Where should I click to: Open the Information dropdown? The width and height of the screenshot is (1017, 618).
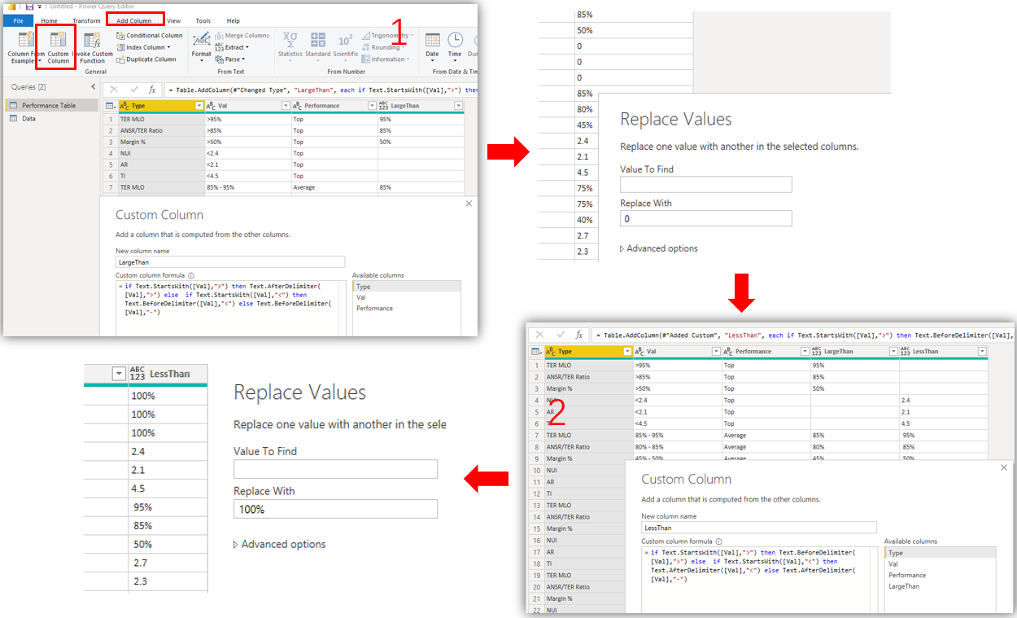coord(386,59)
